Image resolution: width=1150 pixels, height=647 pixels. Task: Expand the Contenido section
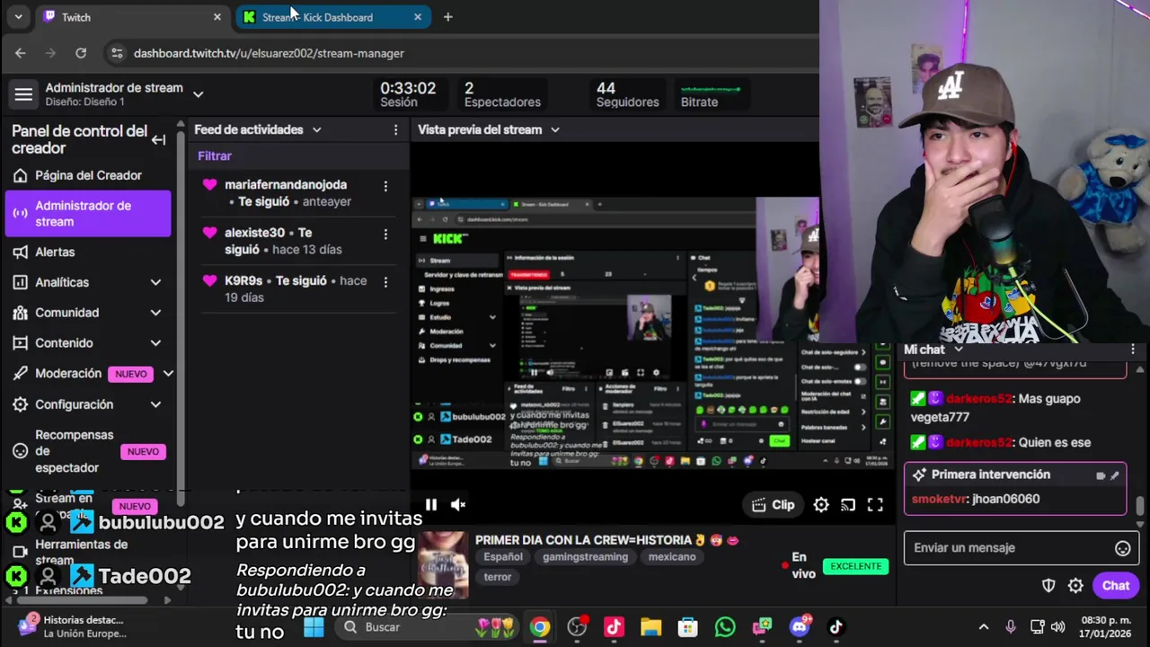(x=155, y=343)
